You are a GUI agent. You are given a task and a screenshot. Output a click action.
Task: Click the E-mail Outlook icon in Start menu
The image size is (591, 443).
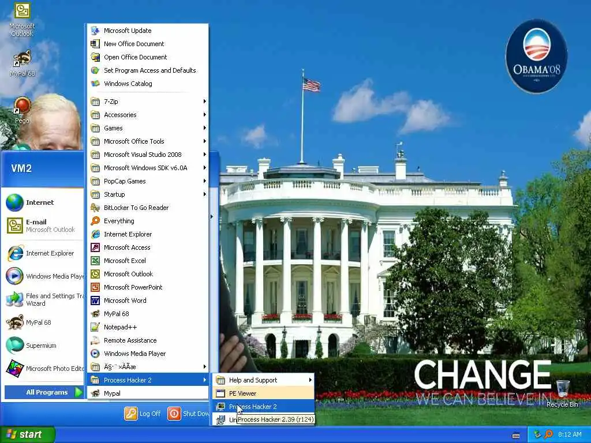click(x=14, y=226)
